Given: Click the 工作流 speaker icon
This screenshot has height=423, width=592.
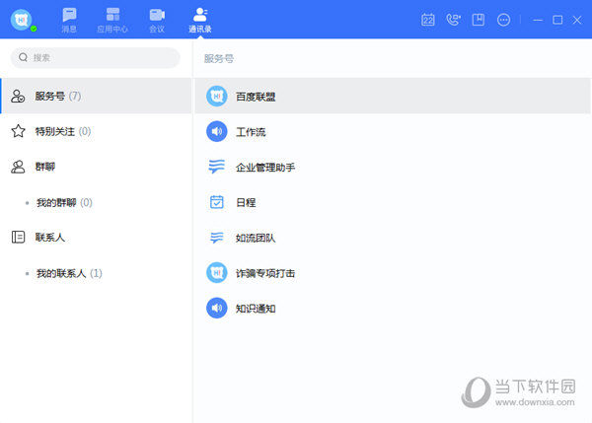Looking at the screenshot, I should click(x=217, y=132).
